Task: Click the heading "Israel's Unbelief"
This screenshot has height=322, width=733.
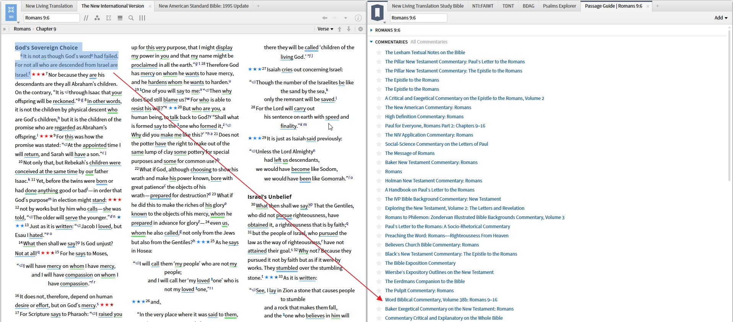Action: click(270, 197)
